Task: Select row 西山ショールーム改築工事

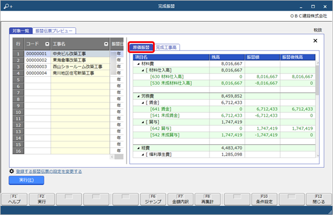Action: [80, 67]
